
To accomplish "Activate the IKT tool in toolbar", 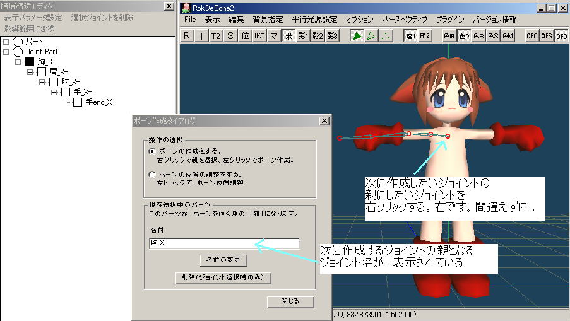I will click(x=259, y=36).
